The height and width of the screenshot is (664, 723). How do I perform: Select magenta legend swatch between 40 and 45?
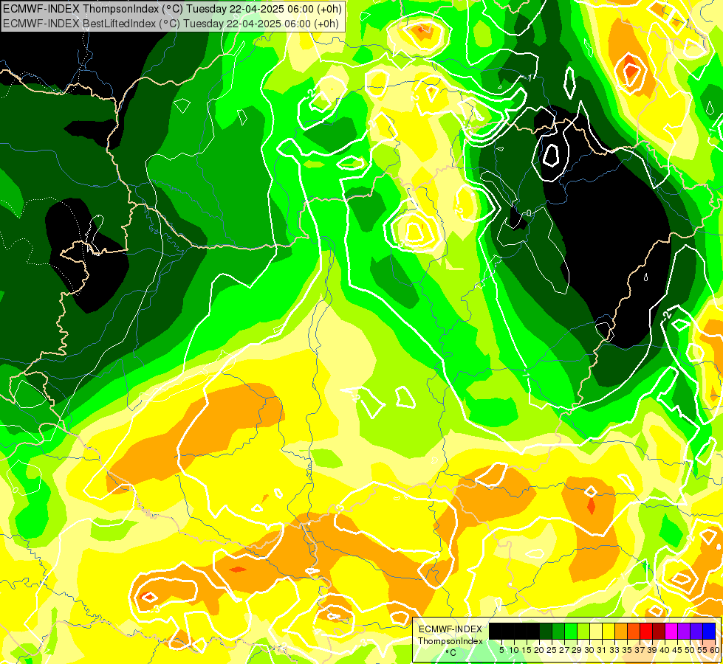pos(671,631)
